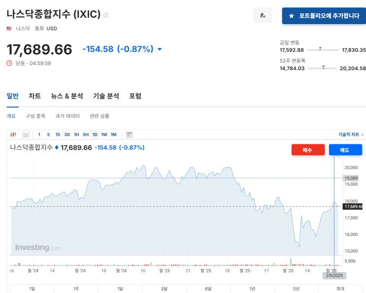Switch to area line chart type
The height and width of the screenshot is (293, 366).
pos(26,134)
